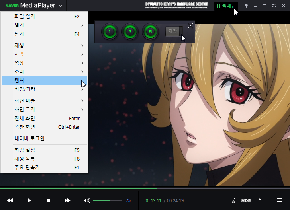Seek on the green video progress bar
Screen dimensions: 290x210
tap(145, 189)
